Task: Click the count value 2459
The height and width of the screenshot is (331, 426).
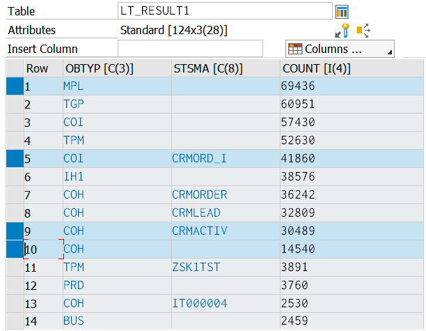Action: click(x=352, y=321)
